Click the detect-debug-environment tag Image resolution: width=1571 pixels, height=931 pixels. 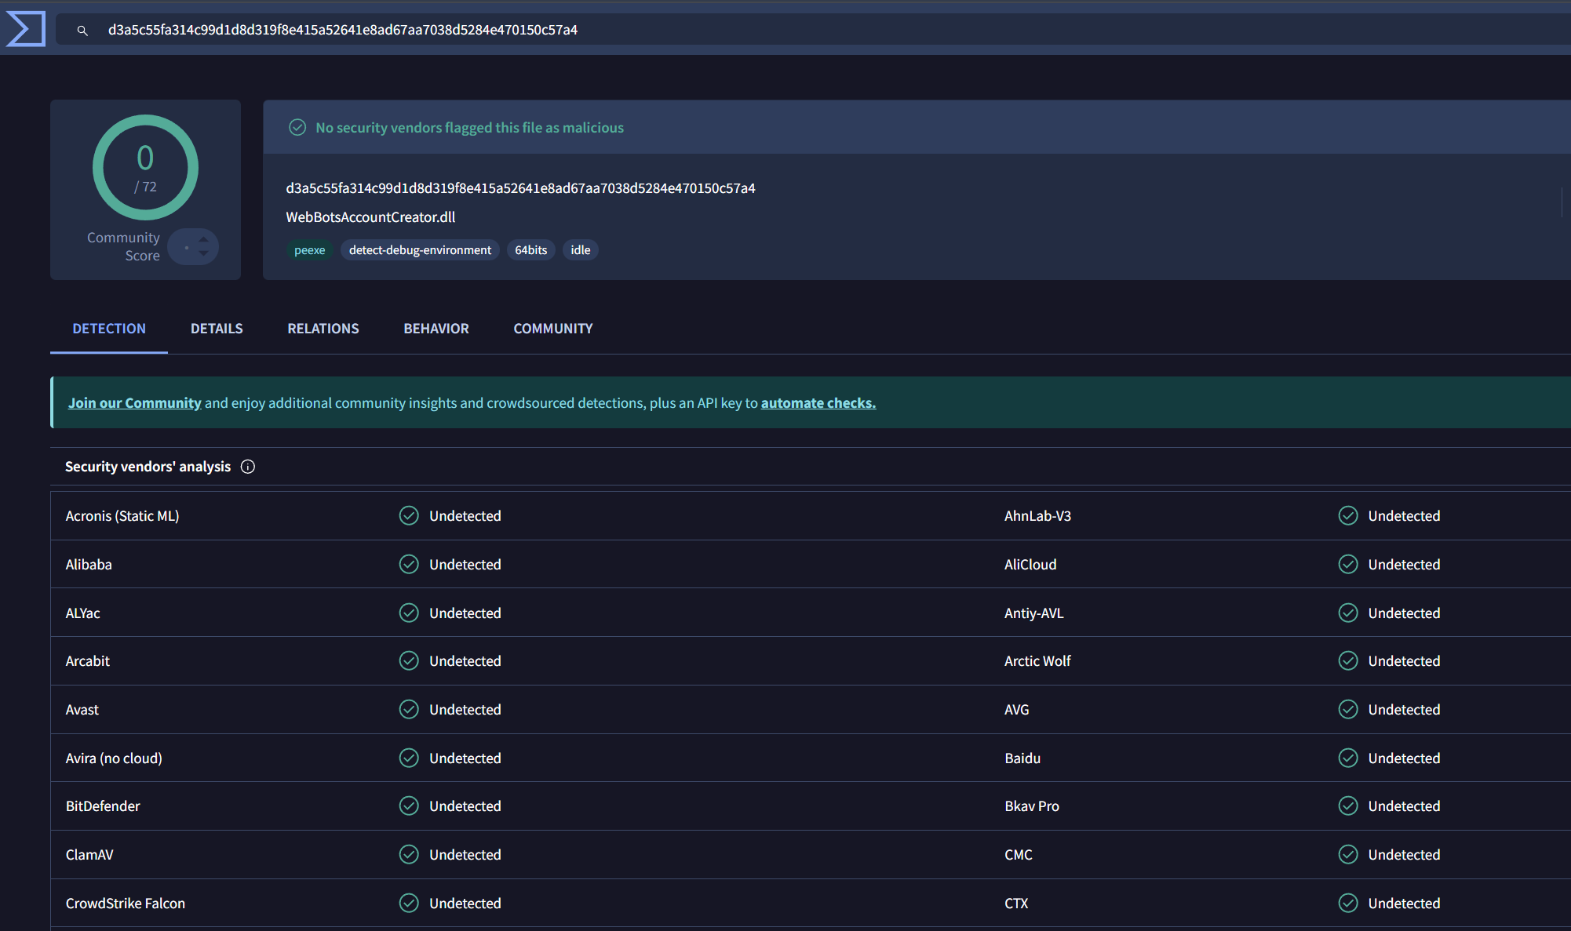pos(420,250)
